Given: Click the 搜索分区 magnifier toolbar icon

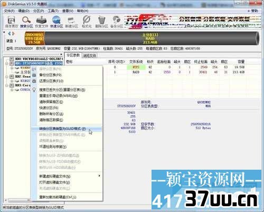Looking at the screenshot, I should coord(26,20).
